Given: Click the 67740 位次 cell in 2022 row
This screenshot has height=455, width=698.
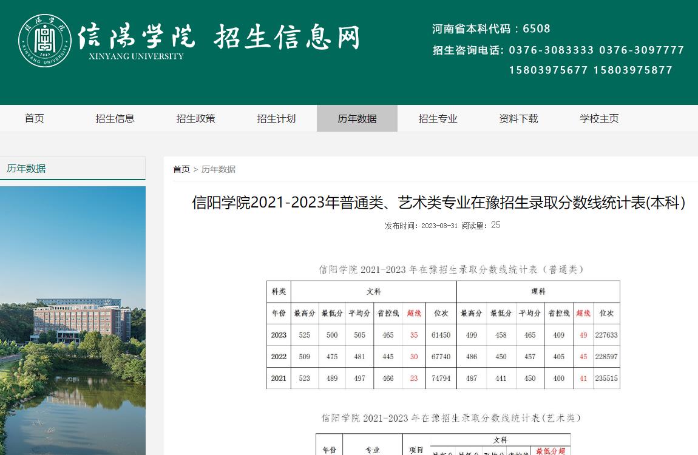Looking at the screenshot, I should tap(441, 357).
